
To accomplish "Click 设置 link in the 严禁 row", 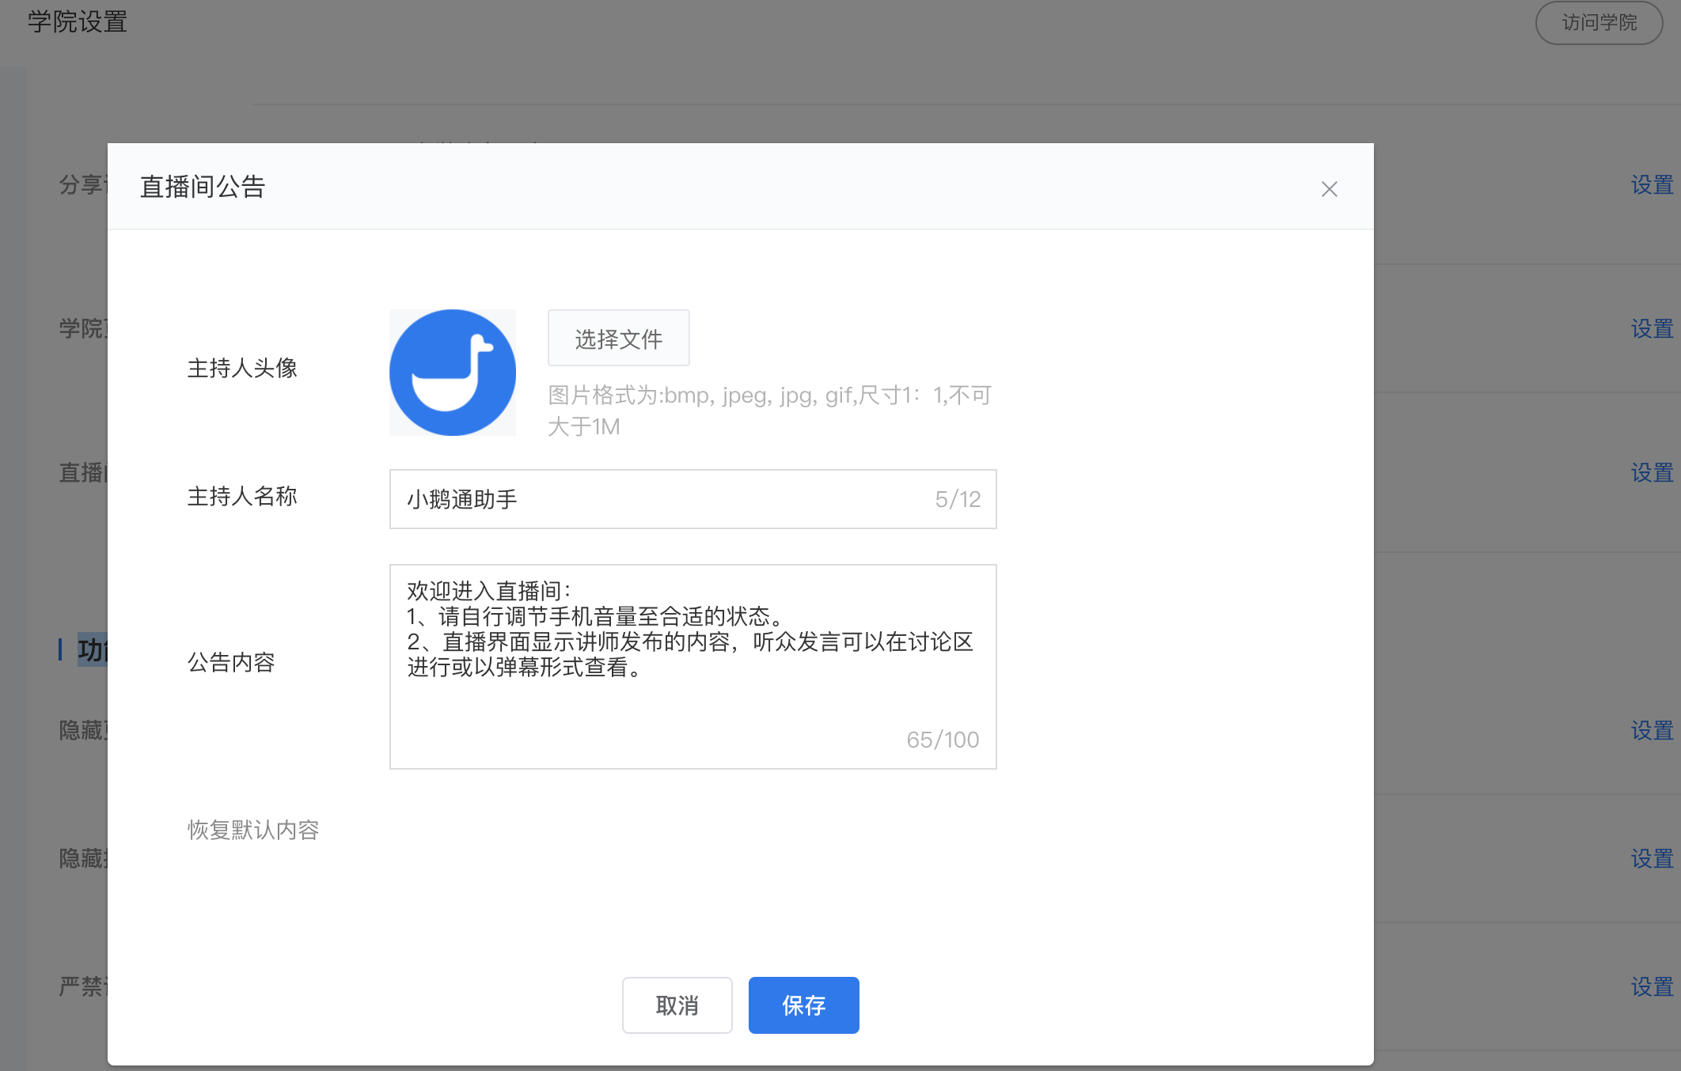I will coord(1652,987).
